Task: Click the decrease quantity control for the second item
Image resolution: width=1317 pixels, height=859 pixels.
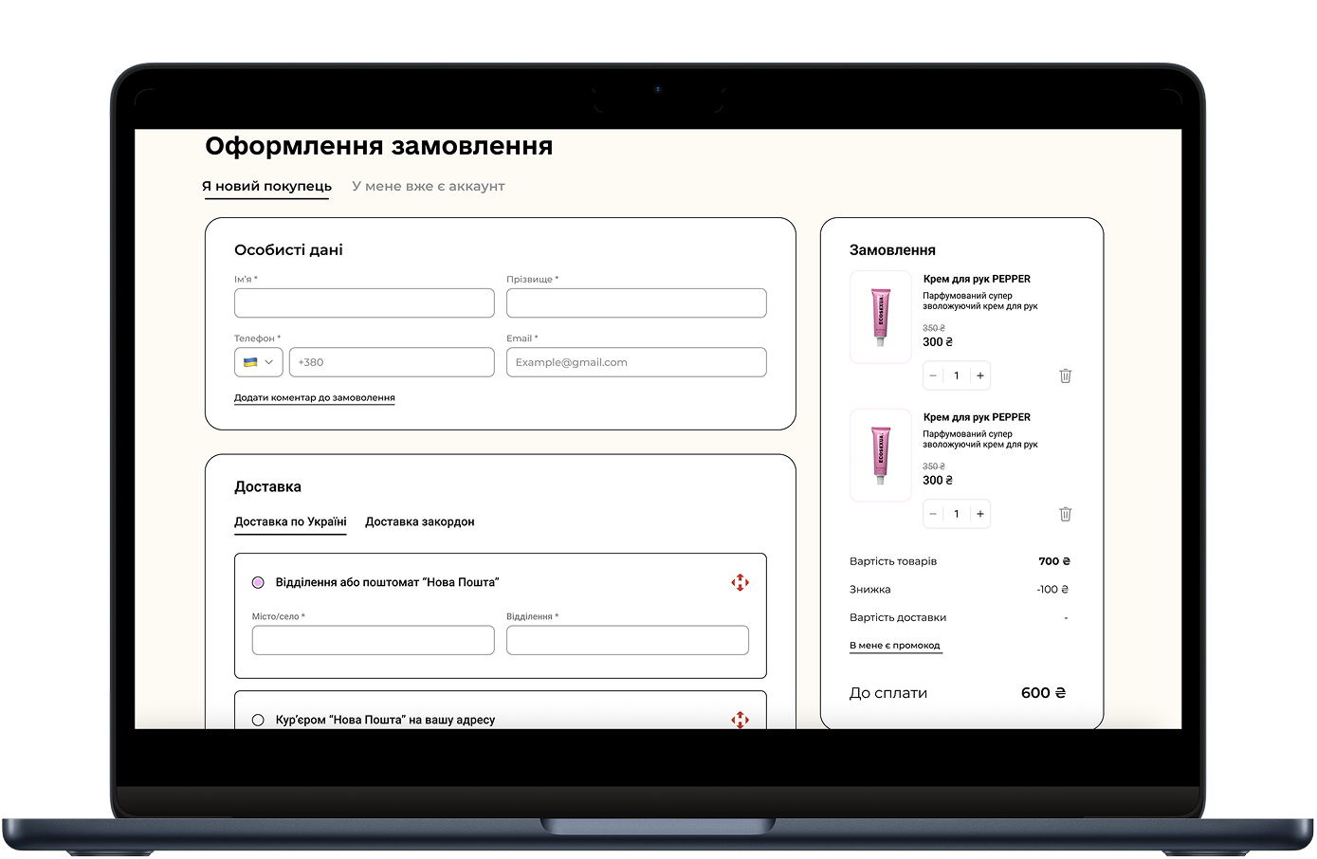Action: click(933, 513)
